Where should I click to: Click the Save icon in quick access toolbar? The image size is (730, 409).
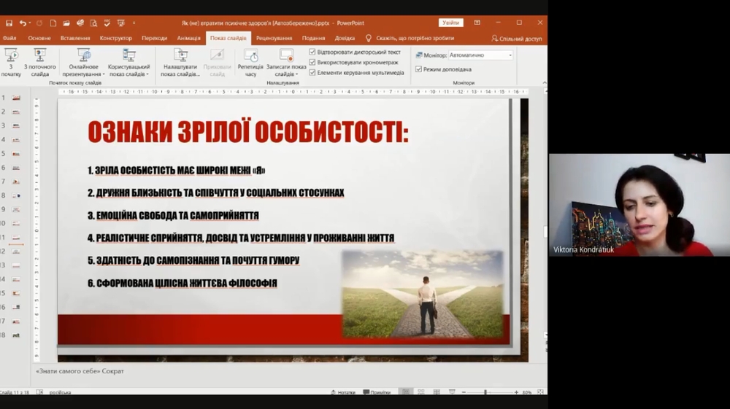click(x=9, y=23)
